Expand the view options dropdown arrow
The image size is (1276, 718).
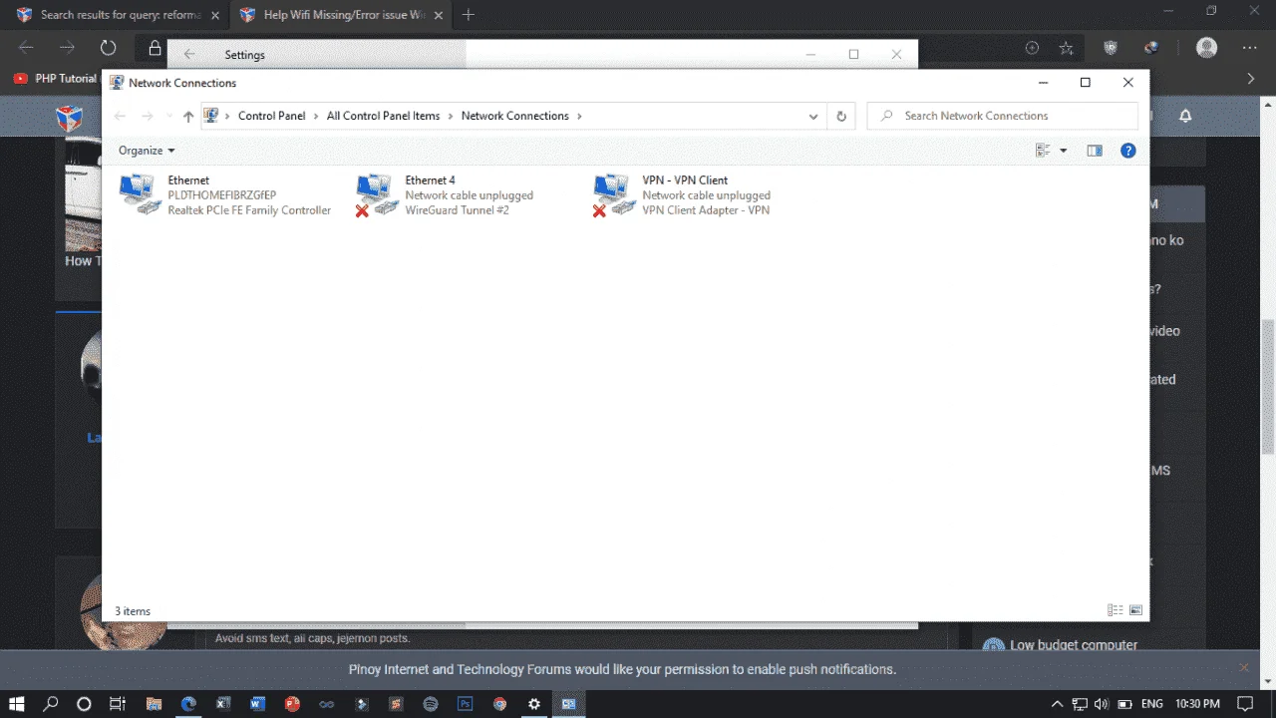pos(1063,151)
